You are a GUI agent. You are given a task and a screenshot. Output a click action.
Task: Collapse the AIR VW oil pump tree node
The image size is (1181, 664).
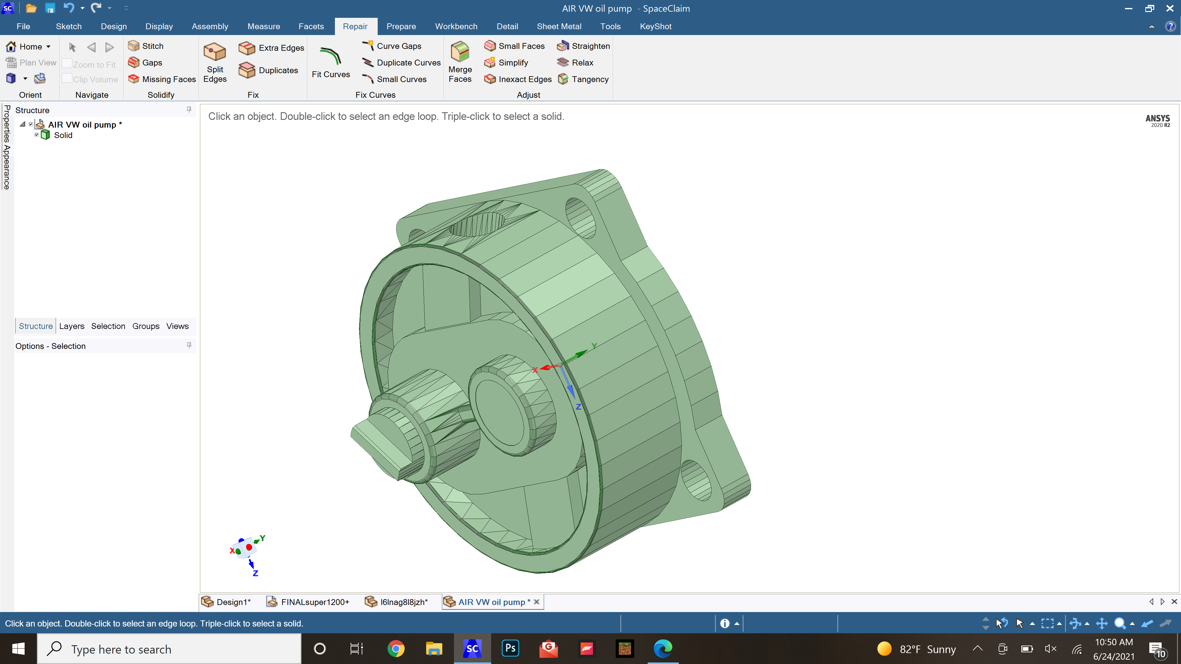coord(22,124)
